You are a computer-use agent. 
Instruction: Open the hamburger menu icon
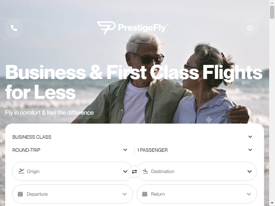coord(250,28)
